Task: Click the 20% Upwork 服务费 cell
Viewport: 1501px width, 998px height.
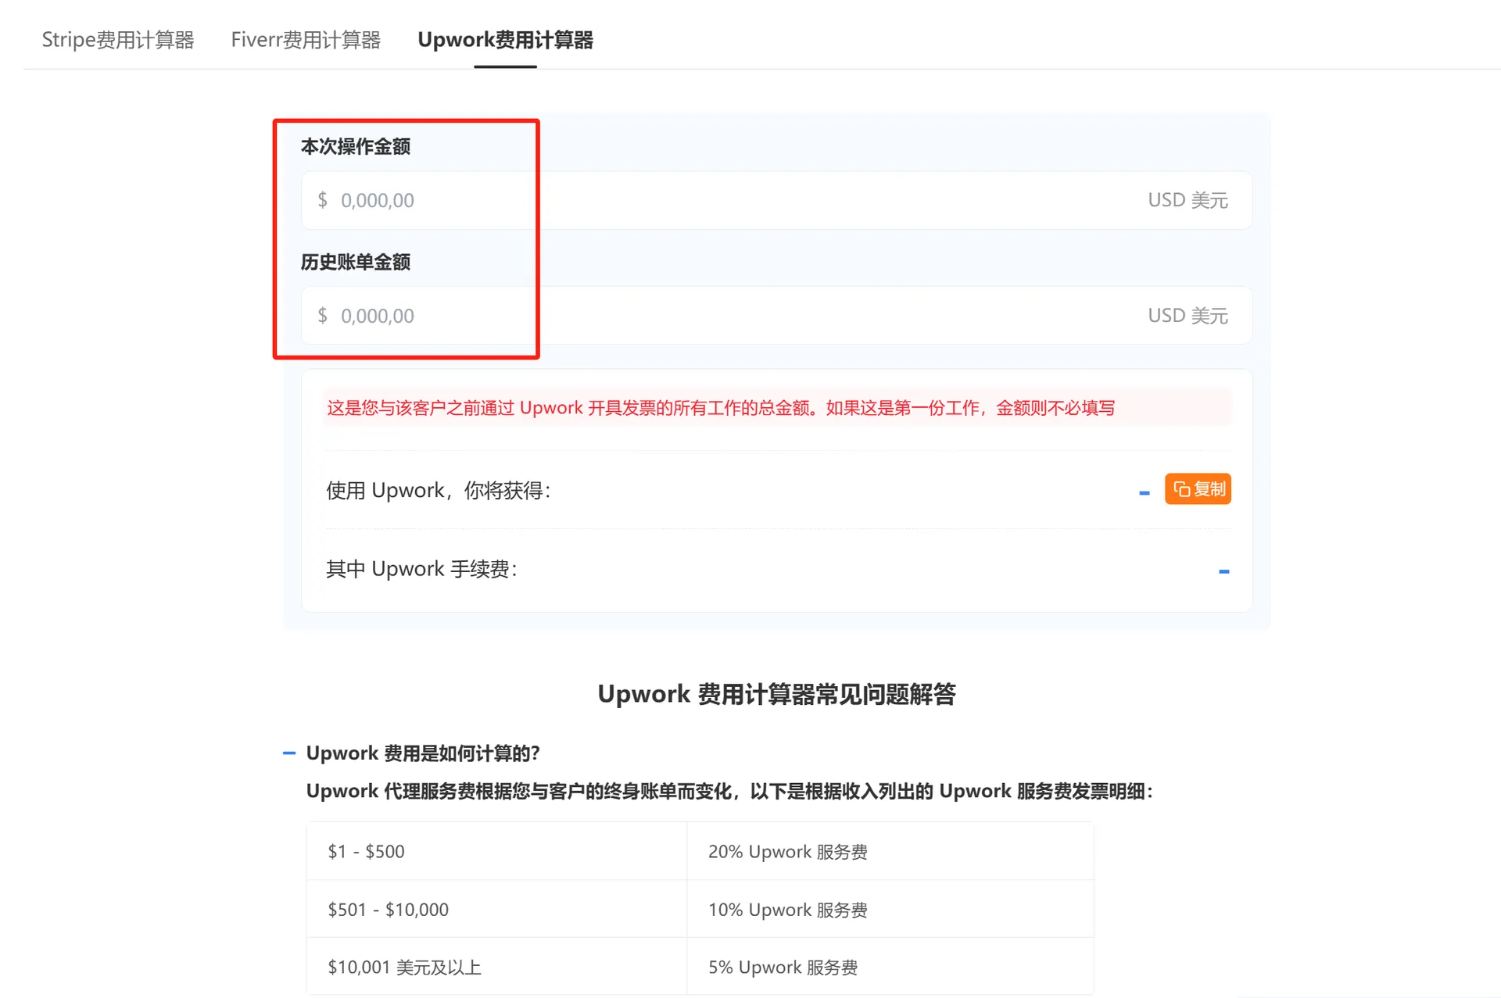Action: (890, 851)
